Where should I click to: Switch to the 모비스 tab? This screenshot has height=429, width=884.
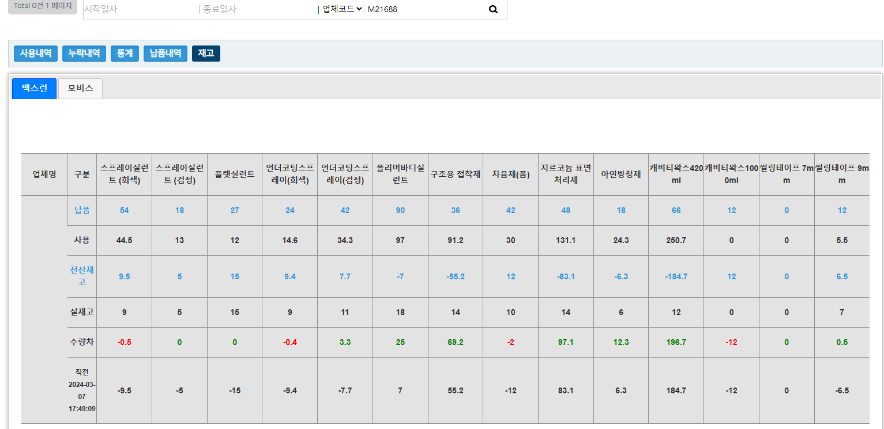coord(80,89)
